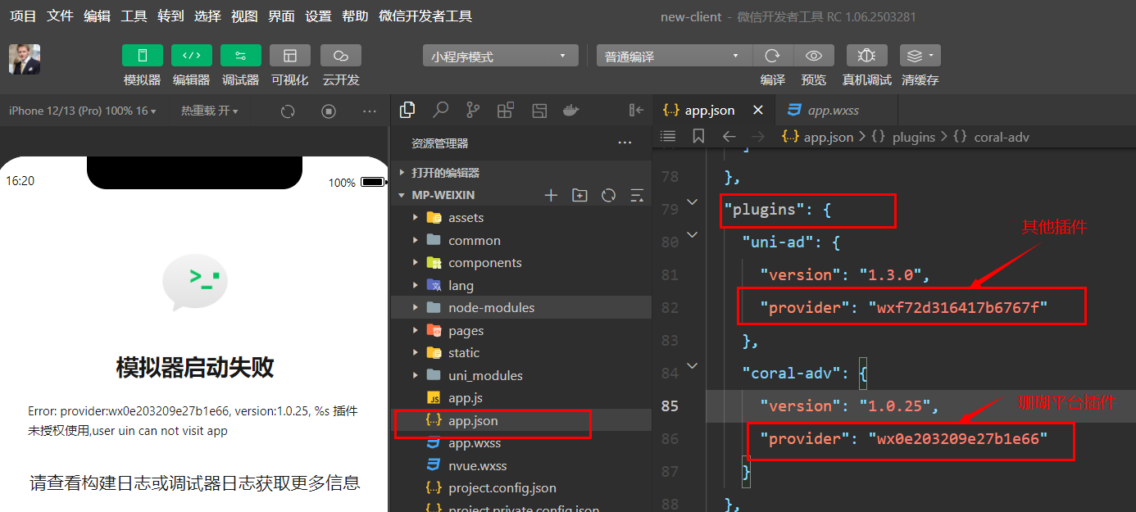Click the navigate back arrow in editor
The image size is (1136, 512).
click(x=729, y=136)
